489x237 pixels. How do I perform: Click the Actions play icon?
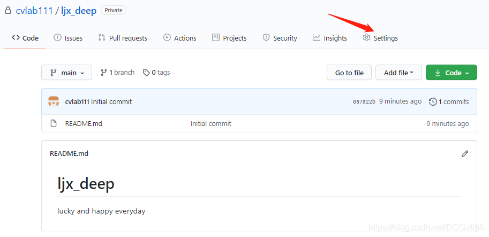pyautogui.click(x=167, y=37)
